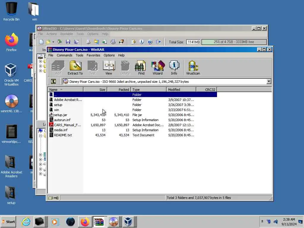Collapse the minus node in UltraISO lower tree
Screen dimensions: 304x228
coord(40,136)
